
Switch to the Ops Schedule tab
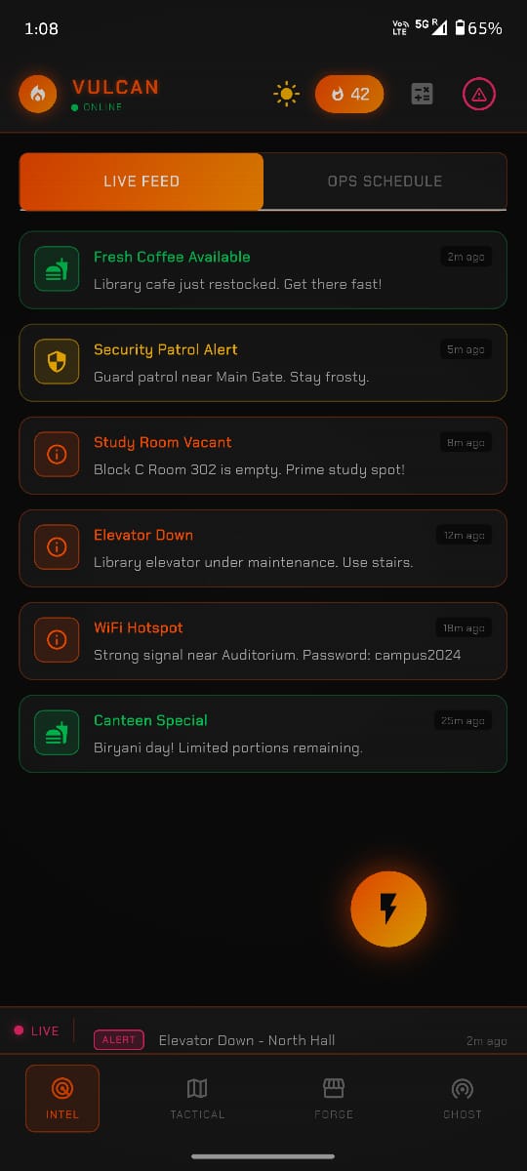(x=385, y=182)
